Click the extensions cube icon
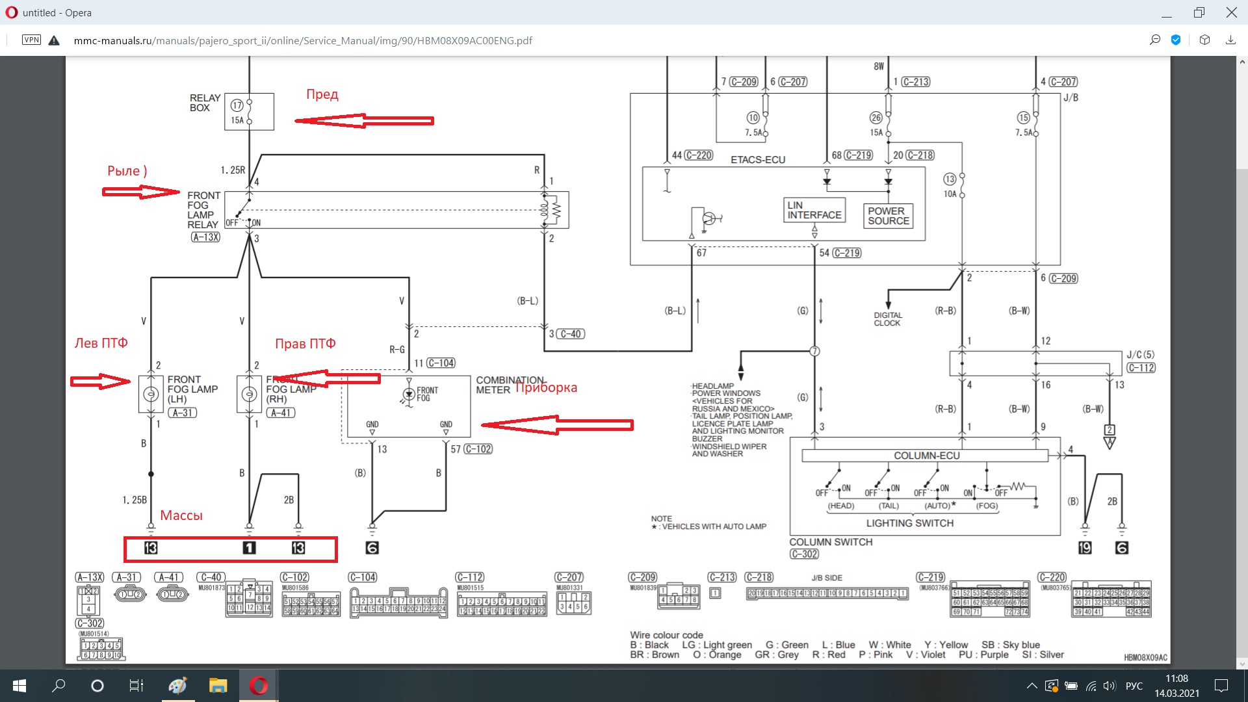This screenshot has width=1248, height=702. click(x=1204, y=40)
